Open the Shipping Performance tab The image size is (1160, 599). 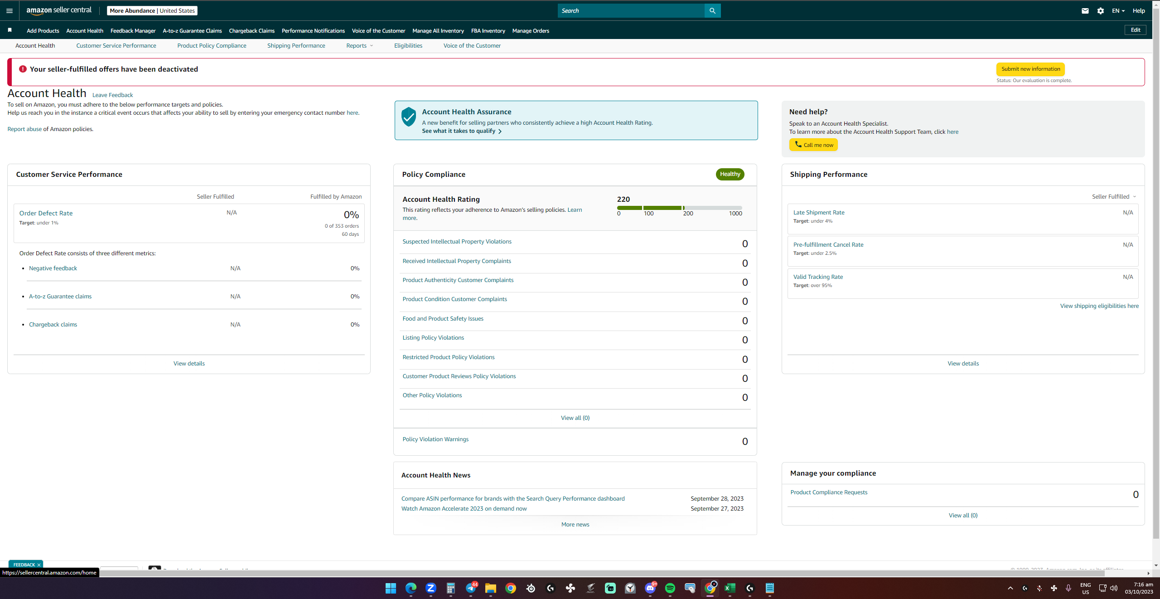pos(296,45)
